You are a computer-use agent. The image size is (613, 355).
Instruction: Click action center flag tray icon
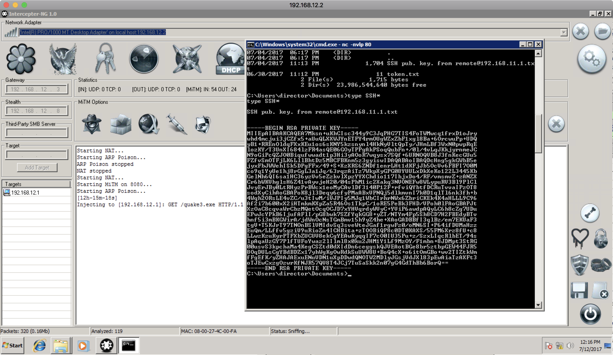coord(549,346)
